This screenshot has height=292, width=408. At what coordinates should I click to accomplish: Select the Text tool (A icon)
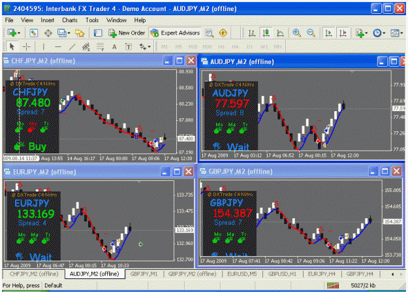[114, 47]
